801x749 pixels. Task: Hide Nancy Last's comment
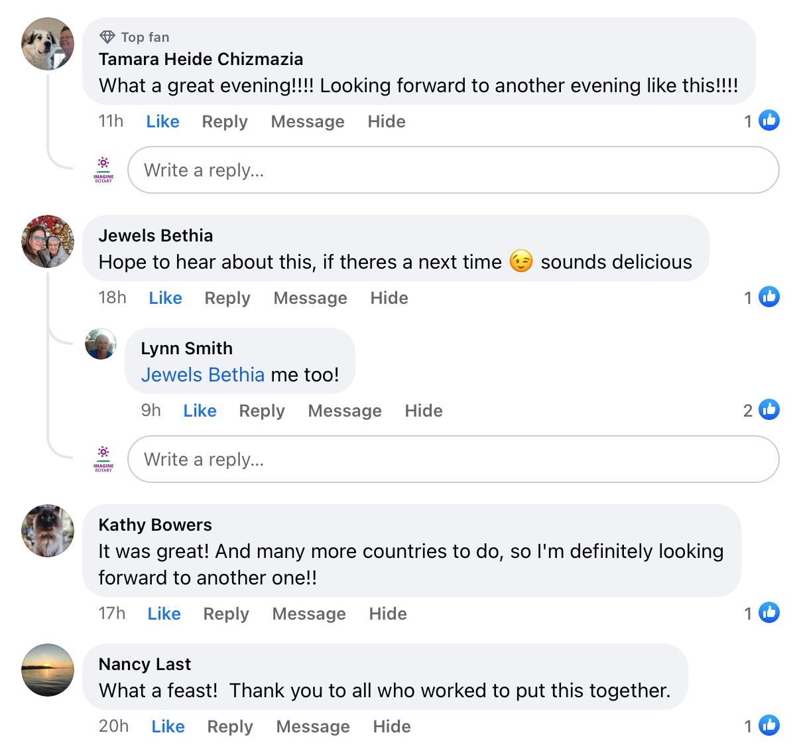click(x=392, y=726)
